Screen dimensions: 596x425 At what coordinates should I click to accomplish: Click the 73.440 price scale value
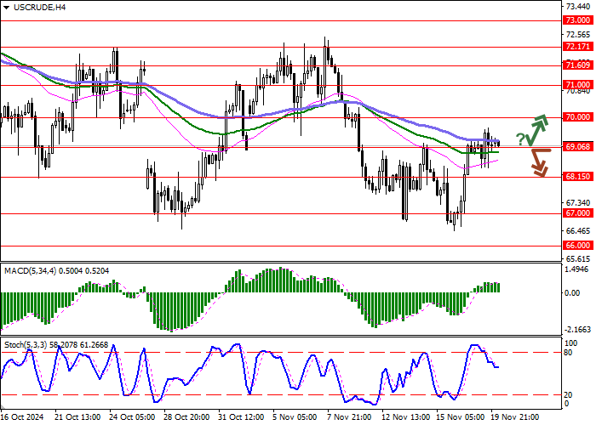pos(578,7)
